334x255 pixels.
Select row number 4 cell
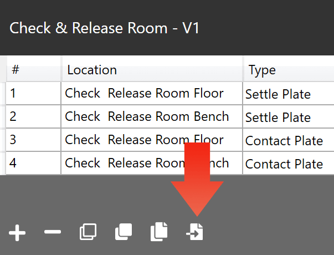(x=33, y=164)
